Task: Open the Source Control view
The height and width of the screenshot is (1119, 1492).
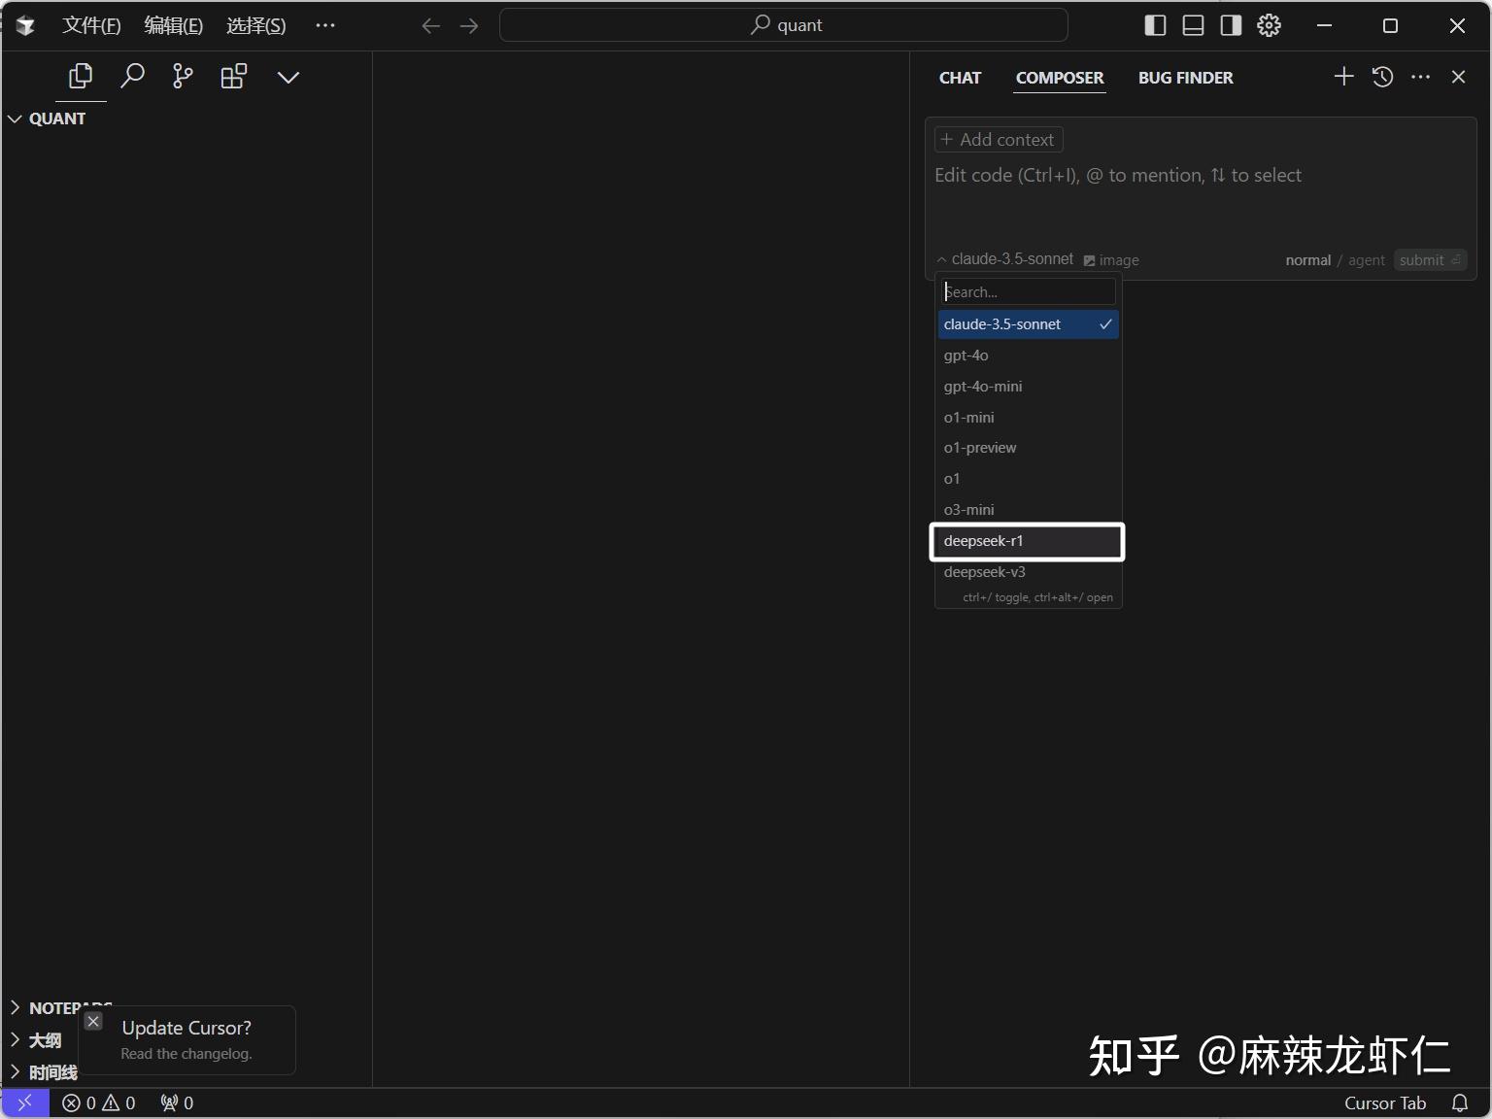Action: tap(182, 76)
